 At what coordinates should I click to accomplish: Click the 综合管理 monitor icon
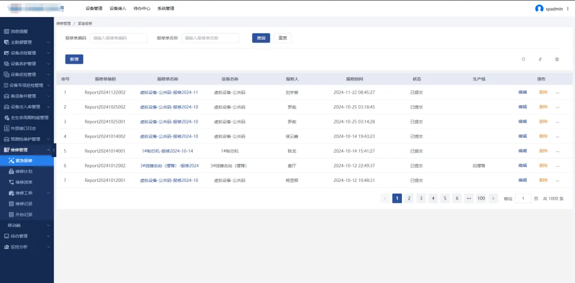click(6, 236)
